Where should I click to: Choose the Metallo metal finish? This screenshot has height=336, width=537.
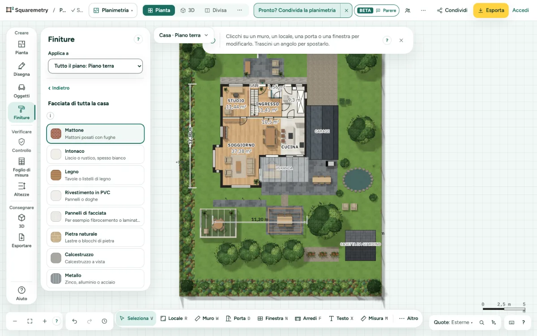95,279
